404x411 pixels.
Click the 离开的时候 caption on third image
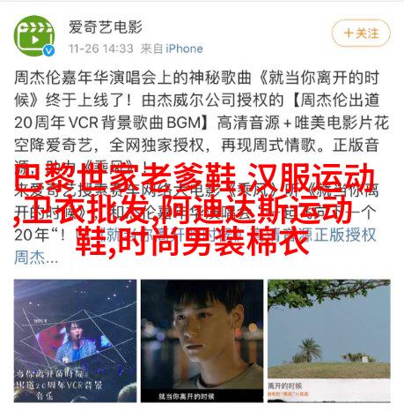coord(284,385)
